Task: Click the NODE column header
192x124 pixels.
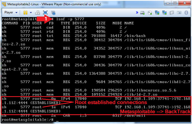Action: tap(117, 23)
